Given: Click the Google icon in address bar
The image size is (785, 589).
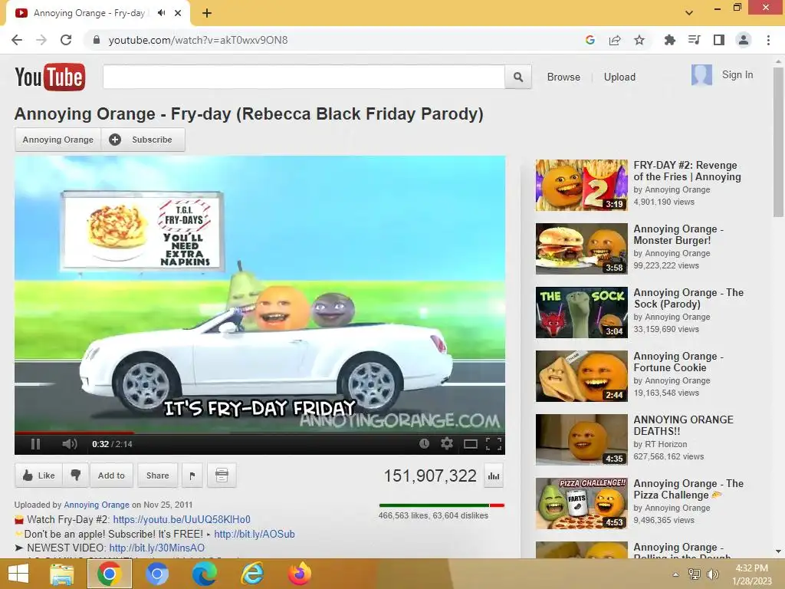Looking at the screenshot, I should 590,40.
